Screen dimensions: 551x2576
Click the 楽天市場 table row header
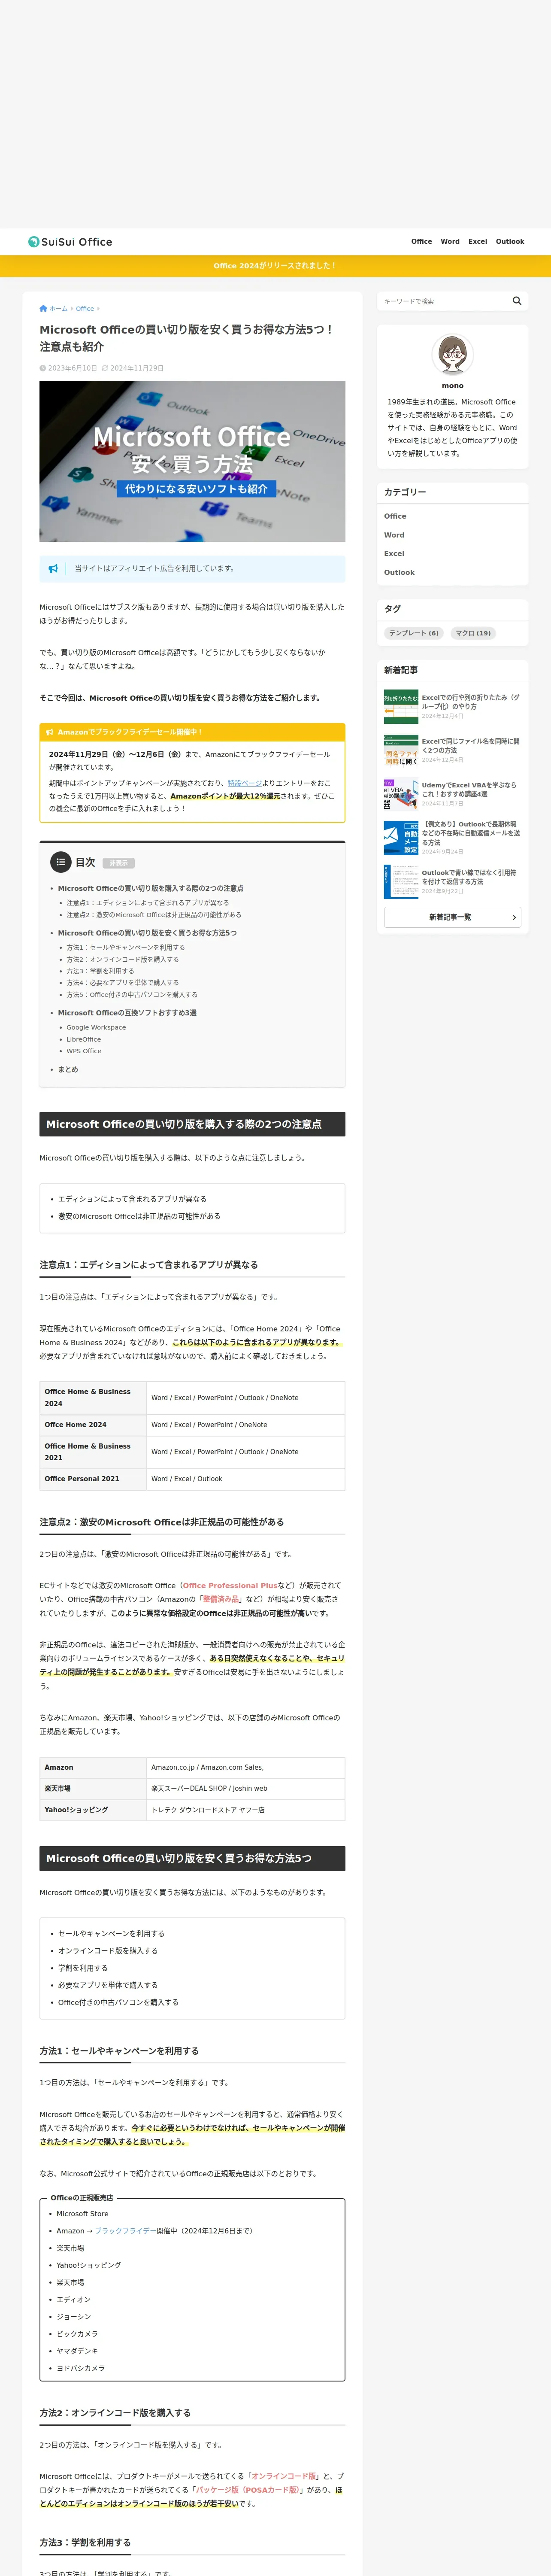pyautogui.click(x=93, y=1789)
